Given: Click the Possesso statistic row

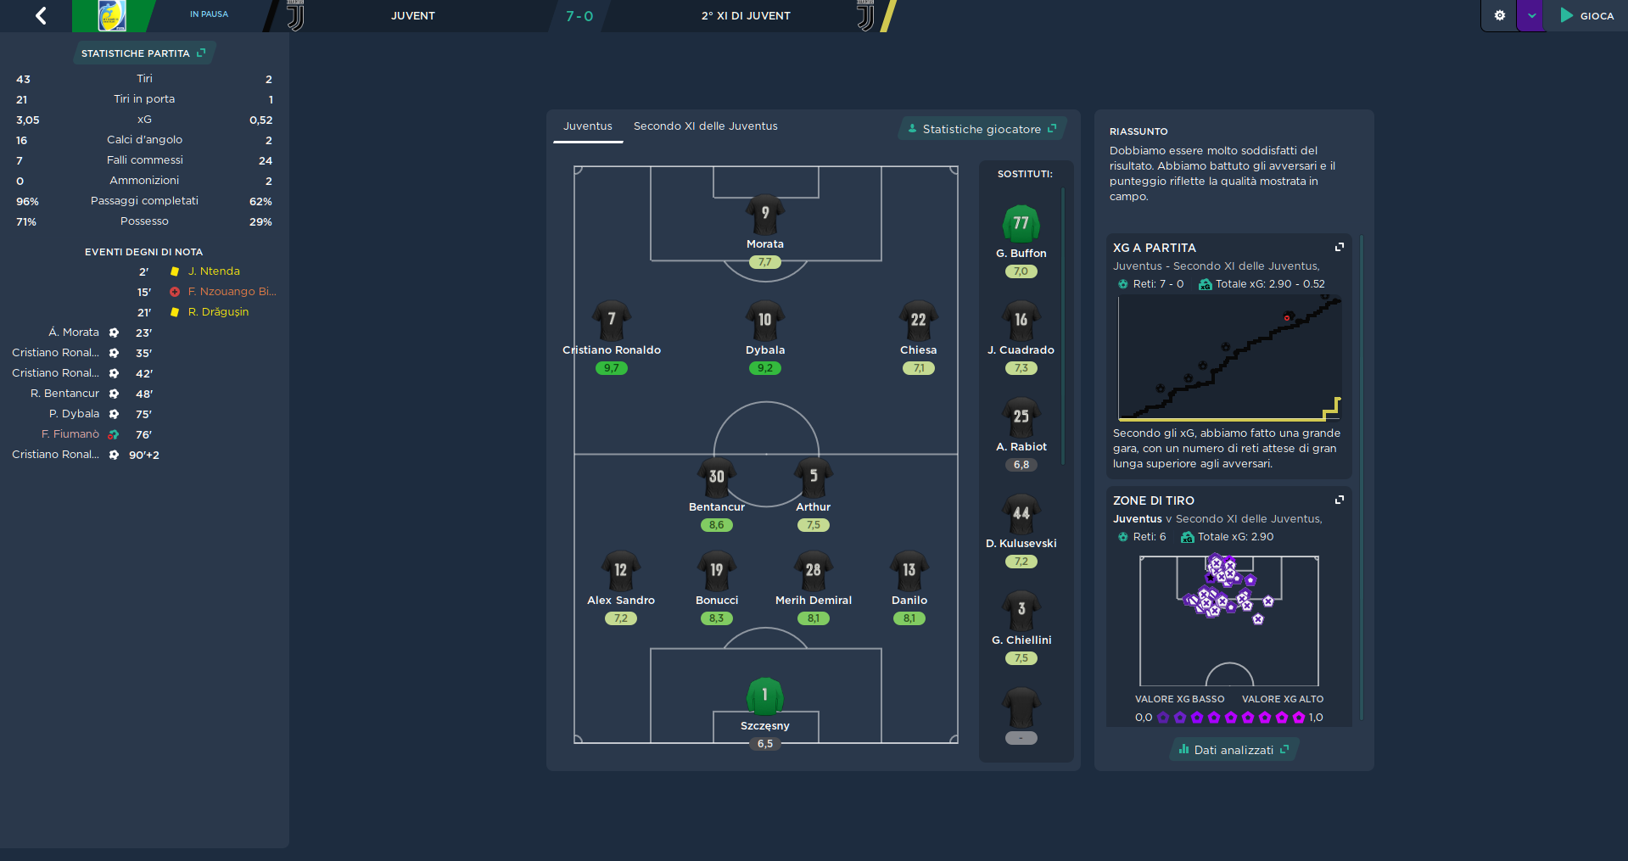Looking at the screenshot, I should point(144,221).
